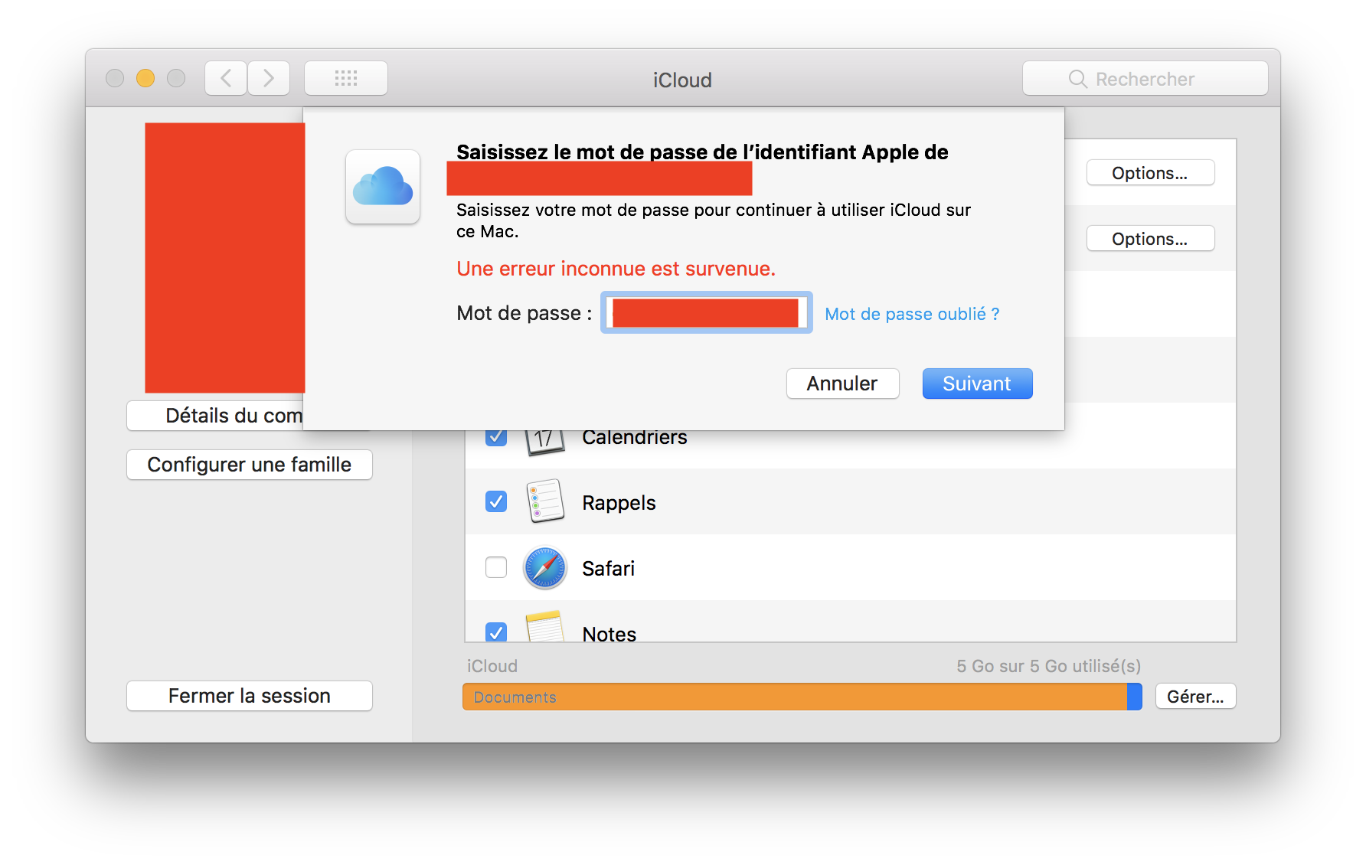
Task: Click the Suivant button
Action: (977, 384)
